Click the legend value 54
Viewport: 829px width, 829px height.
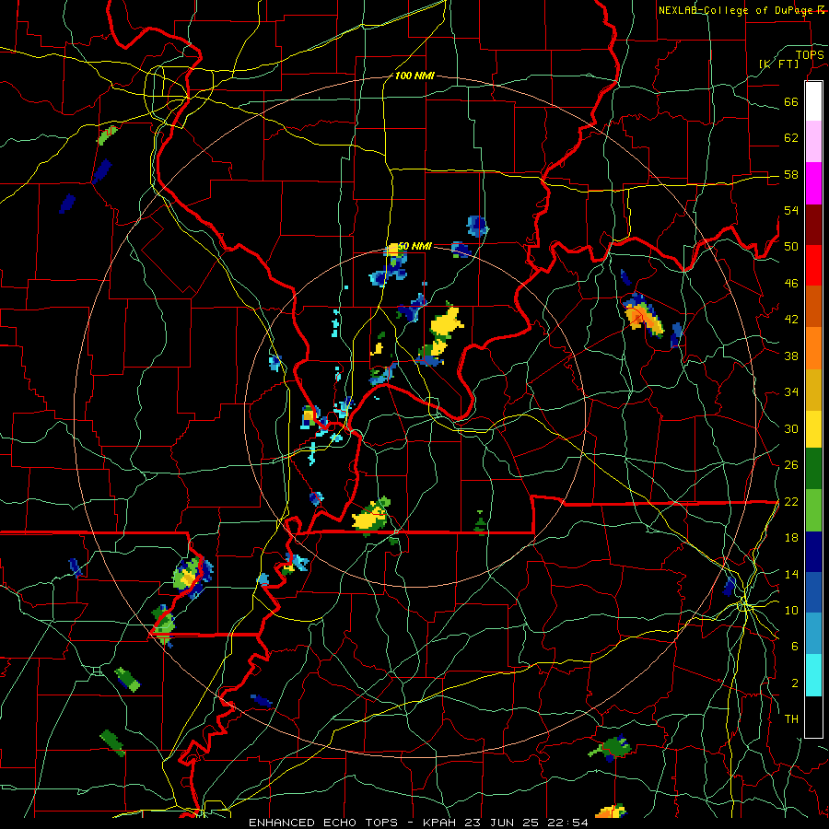[791, 210]
